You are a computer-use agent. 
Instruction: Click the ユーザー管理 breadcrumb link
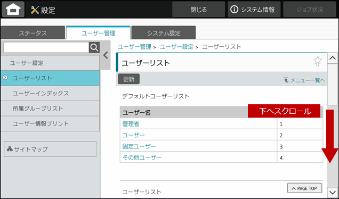(x=134, y=47)
